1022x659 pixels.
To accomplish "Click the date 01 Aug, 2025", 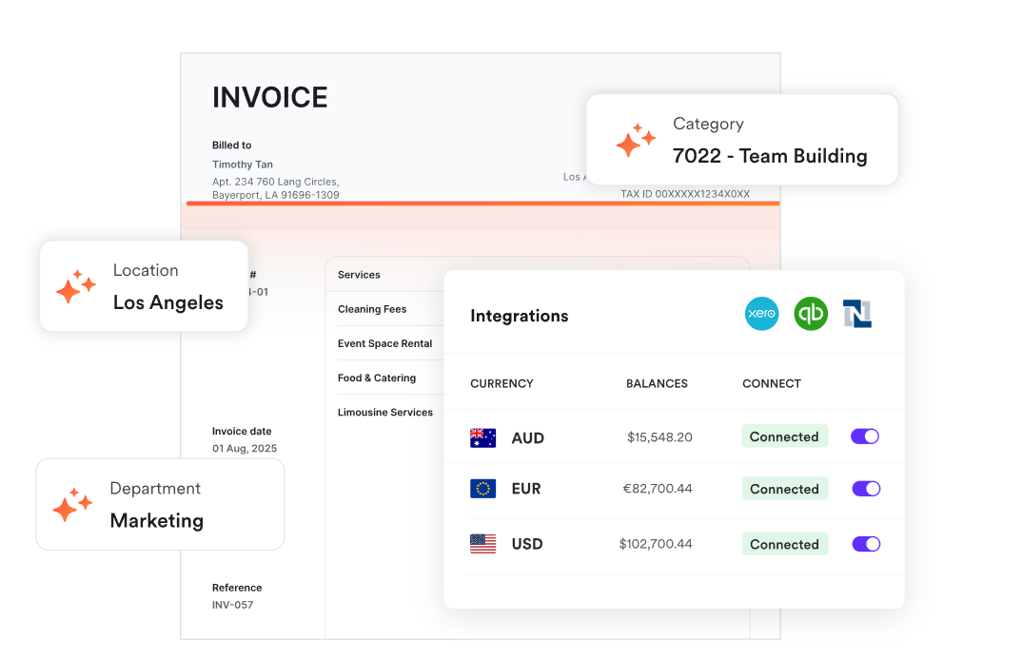I will tap(245, 448).
